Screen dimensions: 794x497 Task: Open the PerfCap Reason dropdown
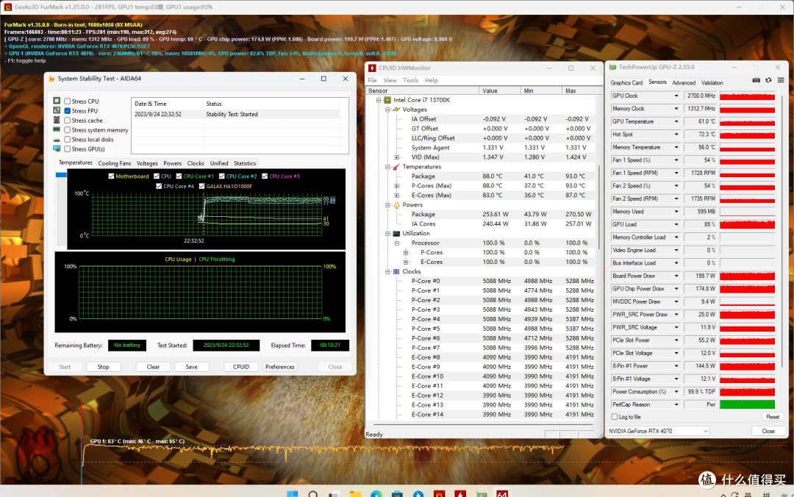676,404
